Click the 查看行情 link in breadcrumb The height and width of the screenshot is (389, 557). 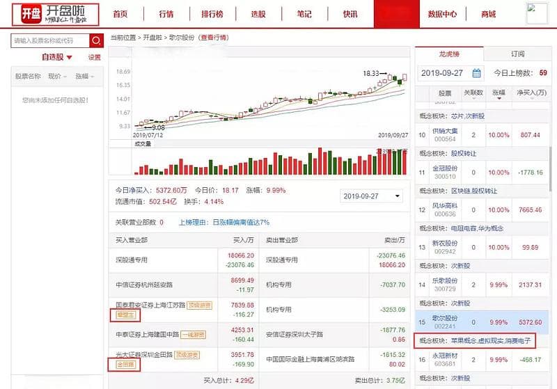(x=213, y=38)
